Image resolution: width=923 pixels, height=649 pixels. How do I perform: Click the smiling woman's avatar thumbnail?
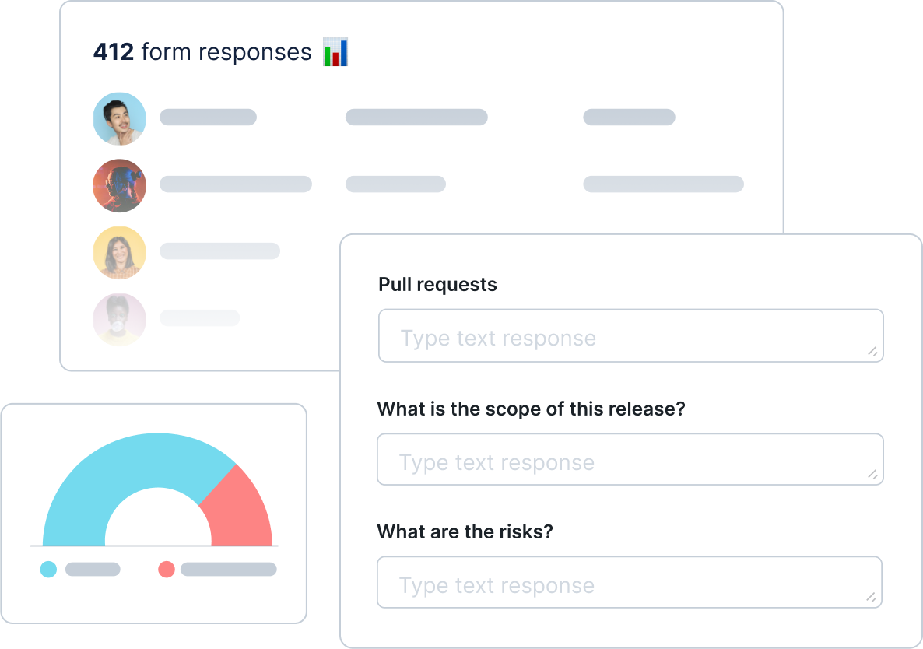(120, 252)
